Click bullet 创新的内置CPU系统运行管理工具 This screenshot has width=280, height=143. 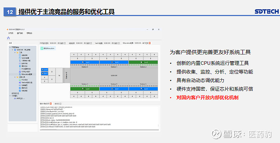212,63
